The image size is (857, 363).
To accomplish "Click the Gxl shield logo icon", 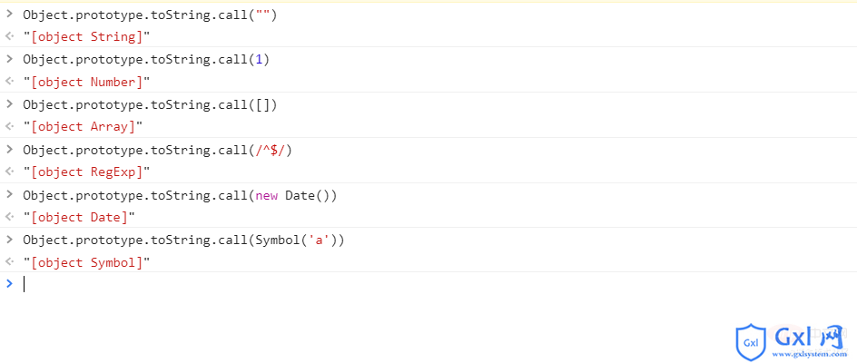I will click(x=751, y=342).
